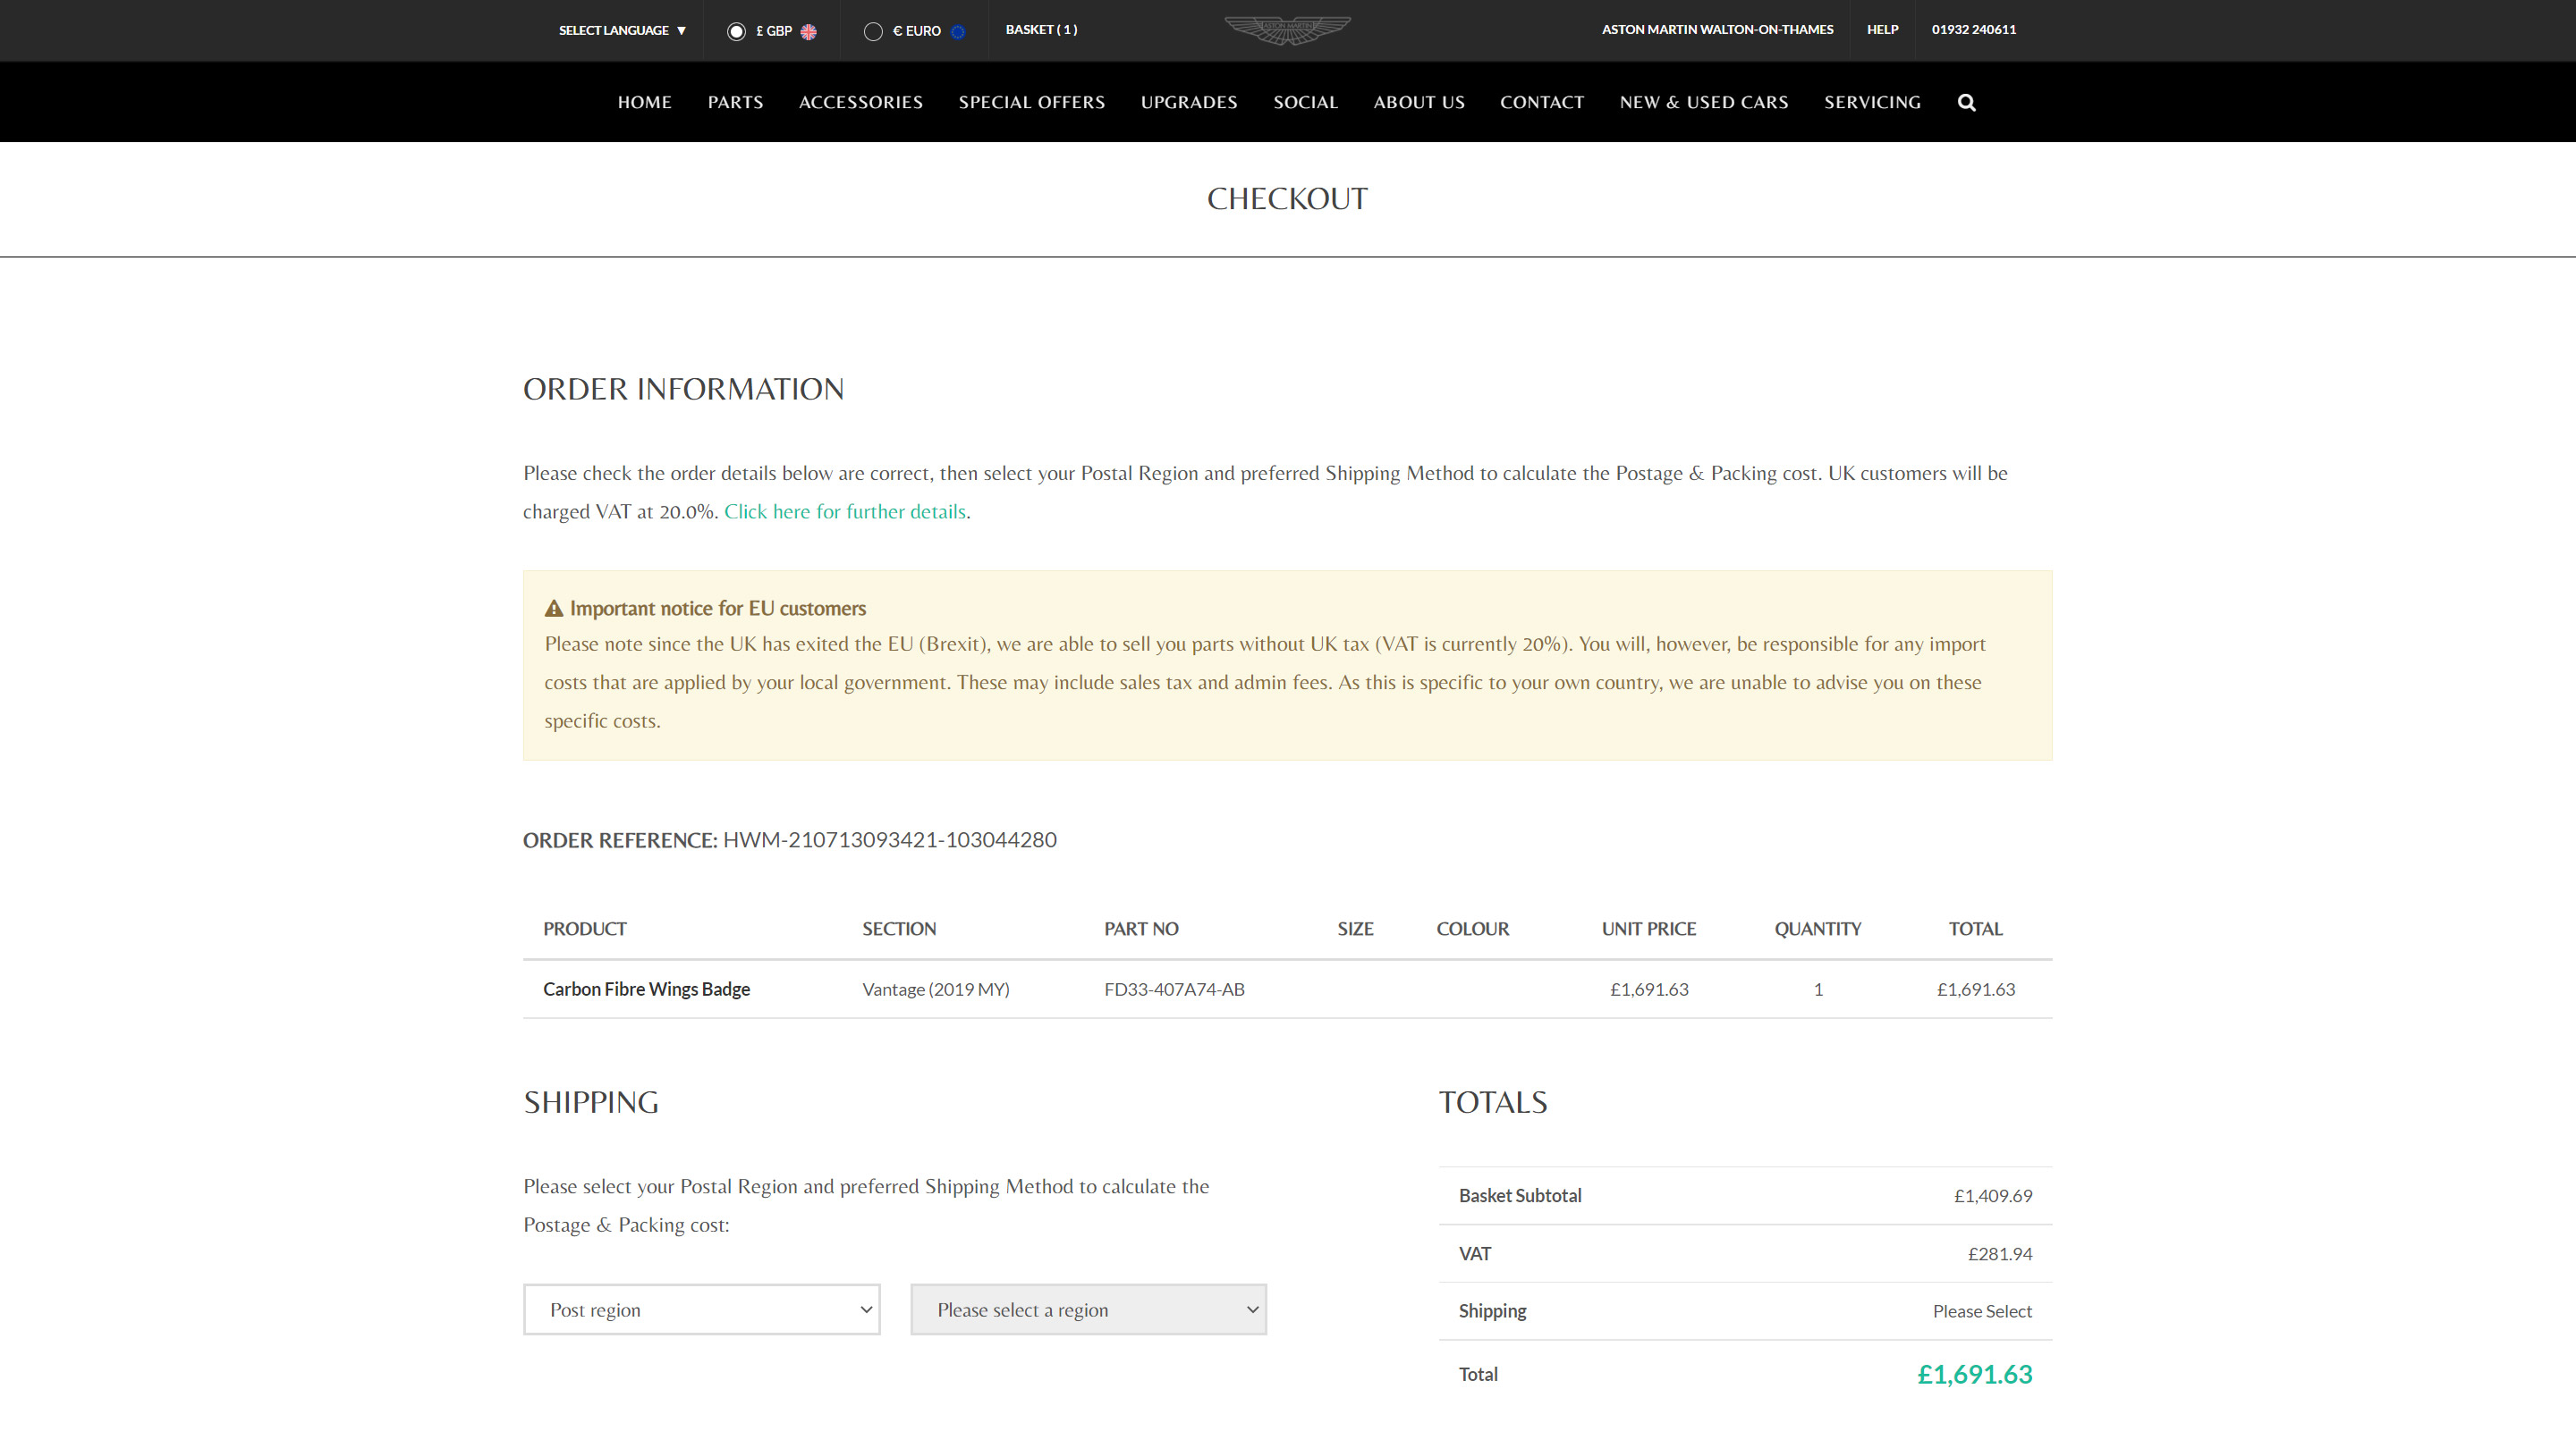Click the Help link in top bar
The height and width of the screenshot is (1448, 2576).
1882,30
